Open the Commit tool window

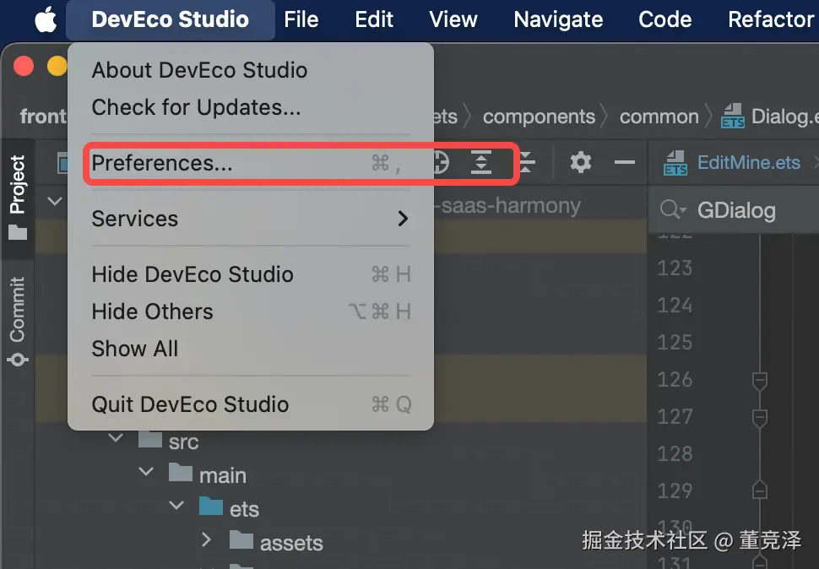[18, 321]
